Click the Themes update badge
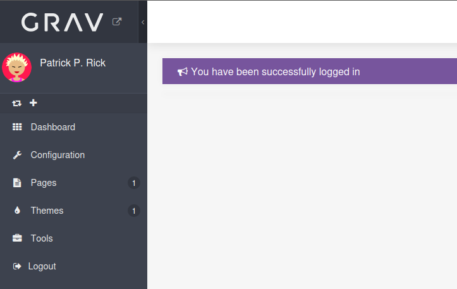This screenshot has height=289, width=457. pos(133,211)
